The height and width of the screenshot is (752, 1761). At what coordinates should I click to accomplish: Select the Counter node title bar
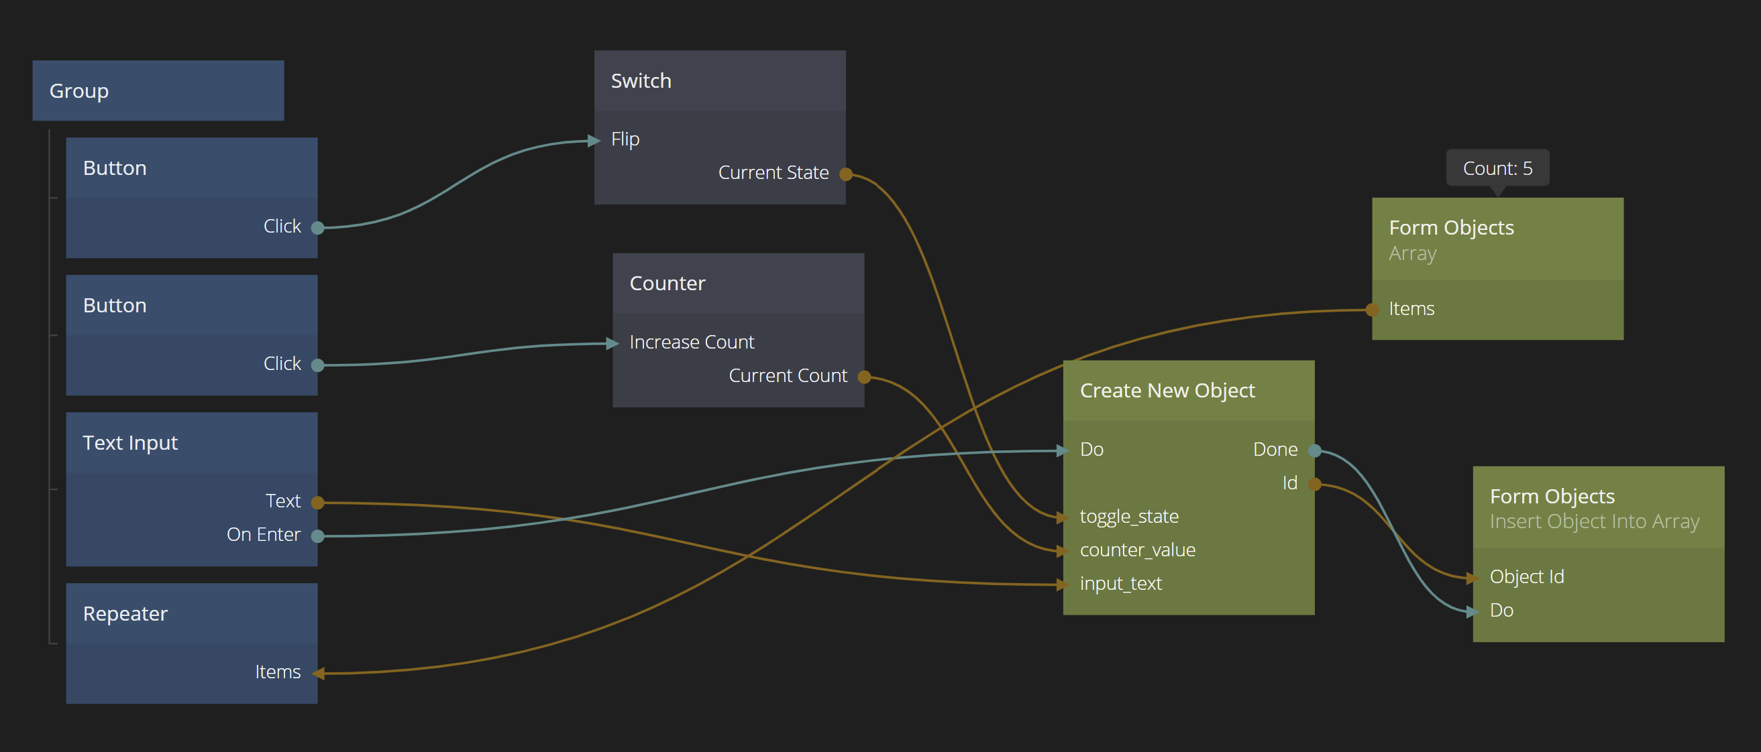click(738, 284)
